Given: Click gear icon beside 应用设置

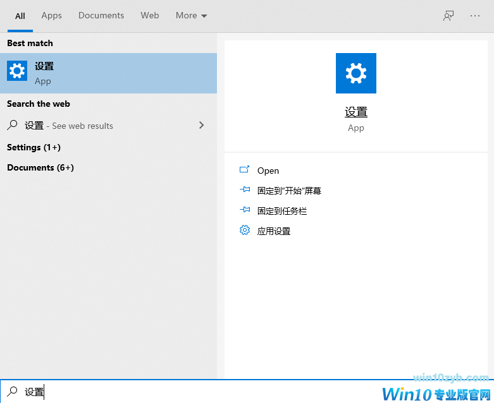Looking at the screenshot, I should (x=245, y=231).
